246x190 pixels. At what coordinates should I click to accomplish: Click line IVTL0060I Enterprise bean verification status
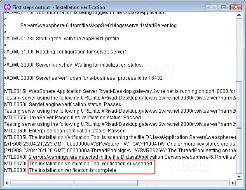[65, 131]
